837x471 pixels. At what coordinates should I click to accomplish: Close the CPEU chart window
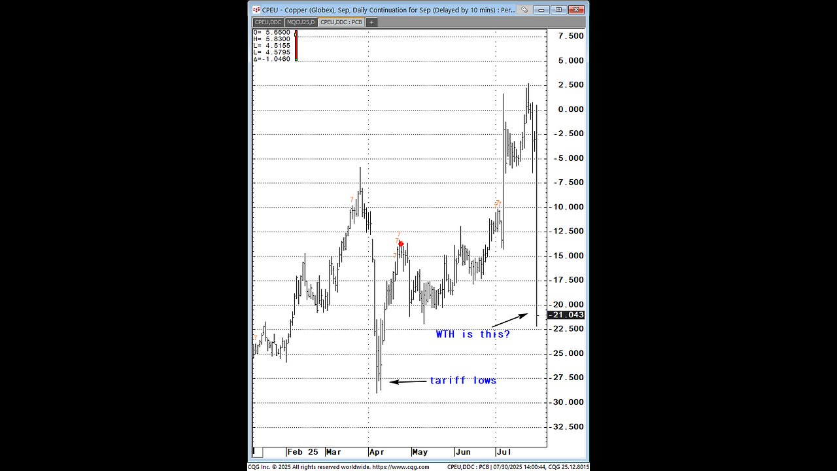pyautogui.click(x=576, y=10)
